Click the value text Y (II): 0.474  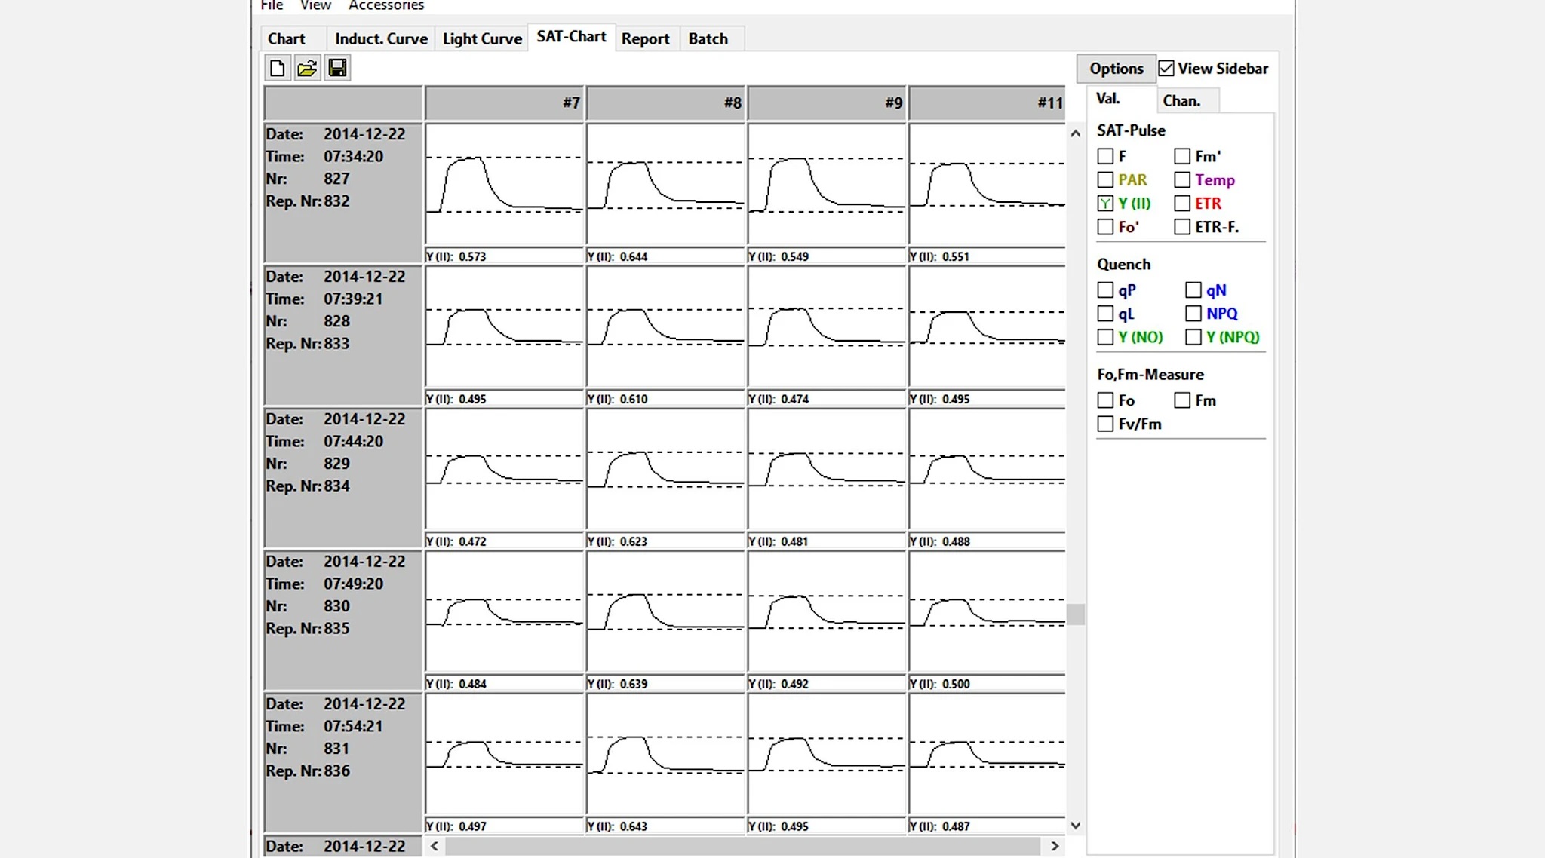(x=779, y=399)
